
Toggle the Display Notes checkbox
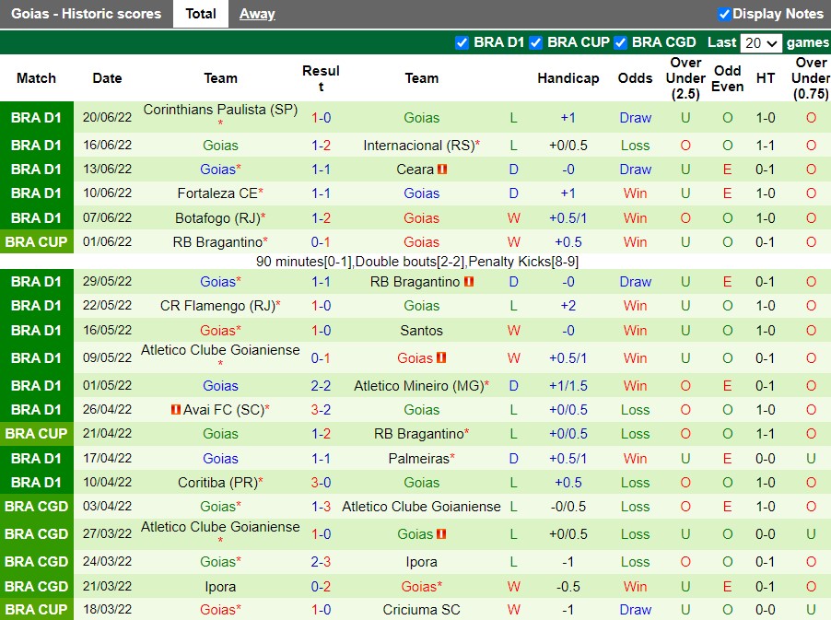click(724, 15)
